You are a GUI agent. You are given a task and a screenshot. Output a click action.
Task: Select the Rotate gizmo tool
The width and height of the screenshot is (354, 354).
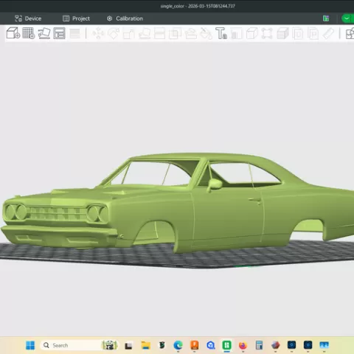114,33
